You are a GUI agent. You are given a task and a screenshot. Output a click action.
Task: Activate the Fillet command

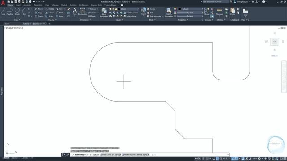click(x=60, y=13)
